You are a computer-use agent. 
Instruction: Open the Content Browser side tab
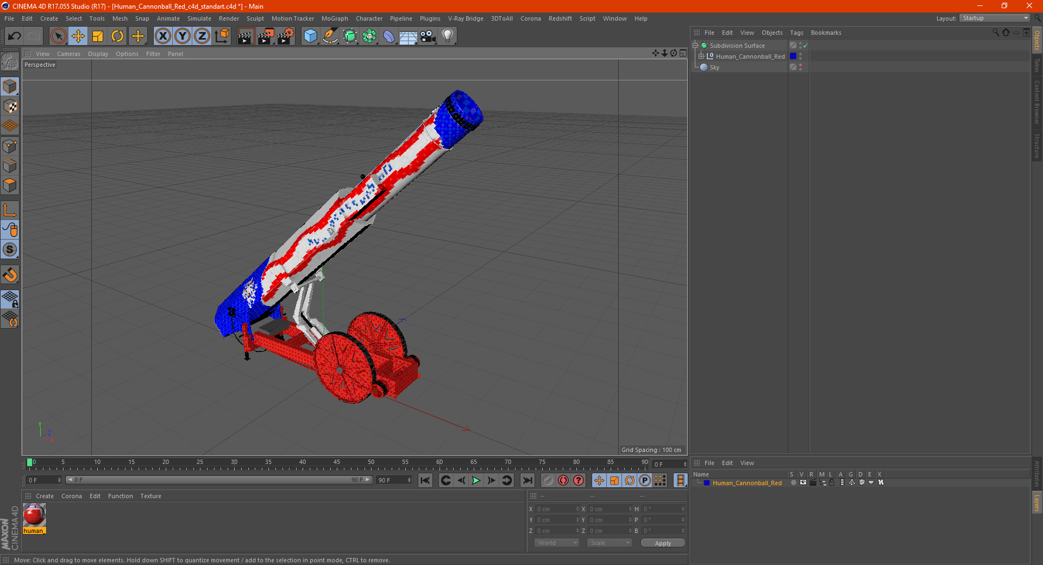(x=1036, y=102)
